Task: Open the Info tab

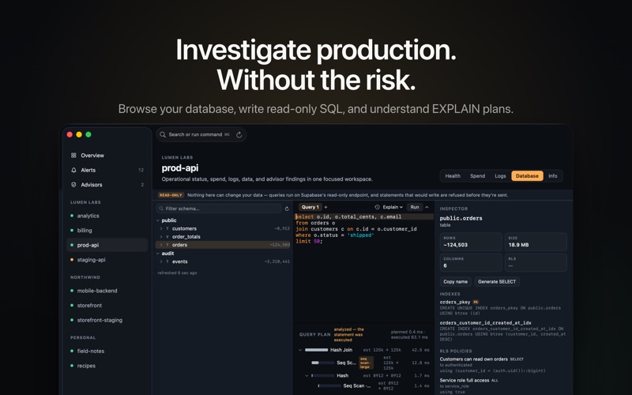Action: (552, 176)
